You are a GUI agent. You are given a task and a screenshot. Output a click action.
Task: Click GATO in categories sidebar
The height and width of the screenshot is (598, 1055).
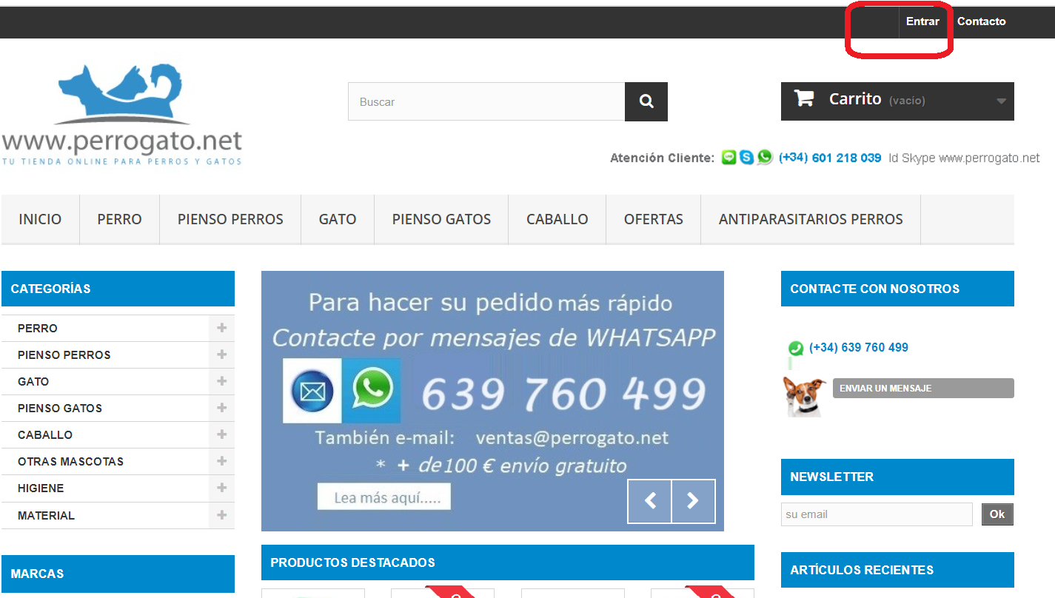(x=33, y=381)
